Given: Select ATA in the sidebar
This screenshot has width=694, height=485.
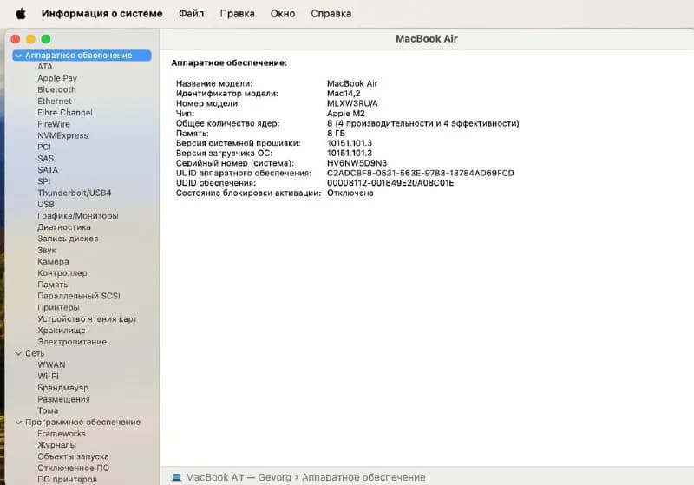Looking at the screenshot, I should tap(45, 67).
